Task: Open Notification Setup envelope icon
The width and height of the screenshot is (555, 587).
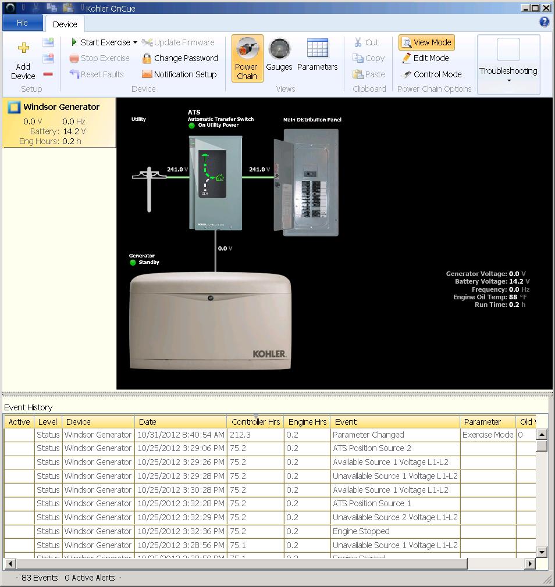Action: 147,74
